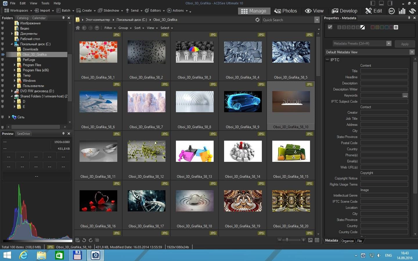418x261 pixels.
Task: Switch to details list view icon
Action: pos(317,240)
